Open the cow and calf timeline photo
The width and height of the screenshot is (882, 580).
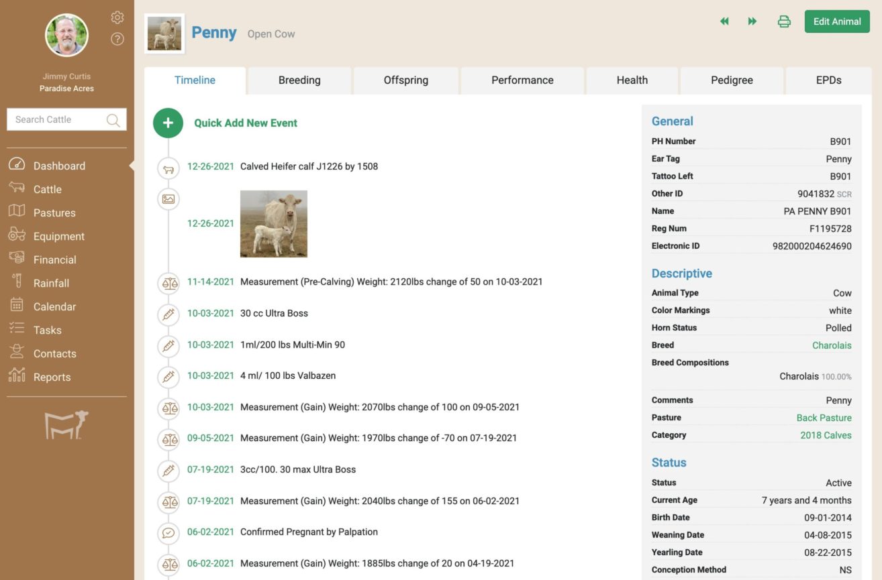[x=274, y=223]
